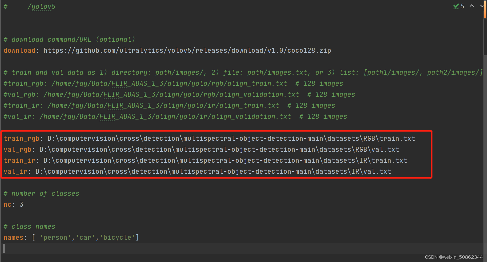Click the '# train and val data as' comment

(x=243, y=72)
